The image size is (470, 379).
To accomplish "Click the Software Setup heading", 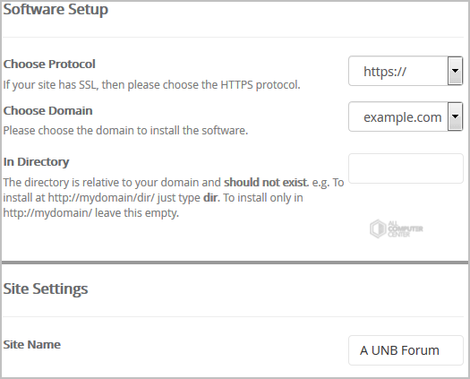I will (x=56, y=10).
